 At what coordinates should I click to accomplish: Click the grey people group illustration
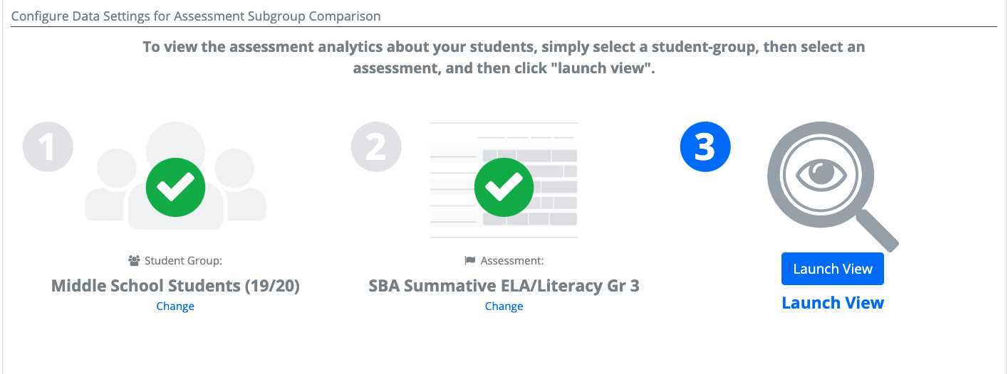[175, 176]
